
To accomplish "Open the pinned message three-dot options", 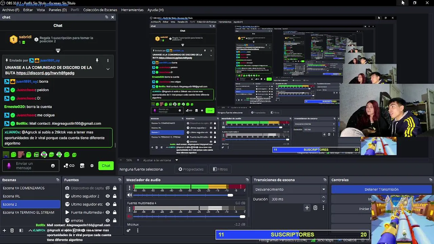I will click(x=108, y=60).
